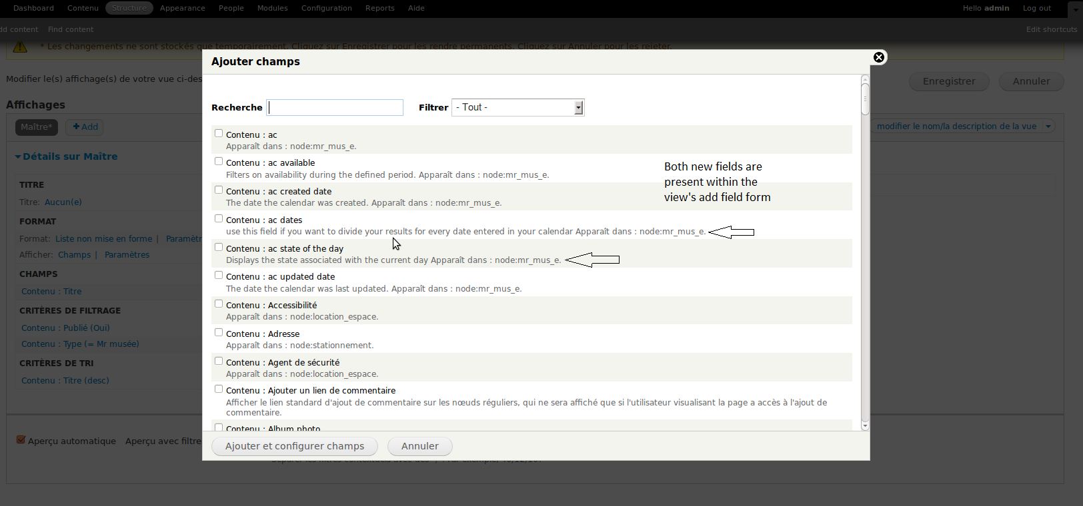Select the Structure menu item
Screen dimensions: 1083x506
tap(129, 8)
